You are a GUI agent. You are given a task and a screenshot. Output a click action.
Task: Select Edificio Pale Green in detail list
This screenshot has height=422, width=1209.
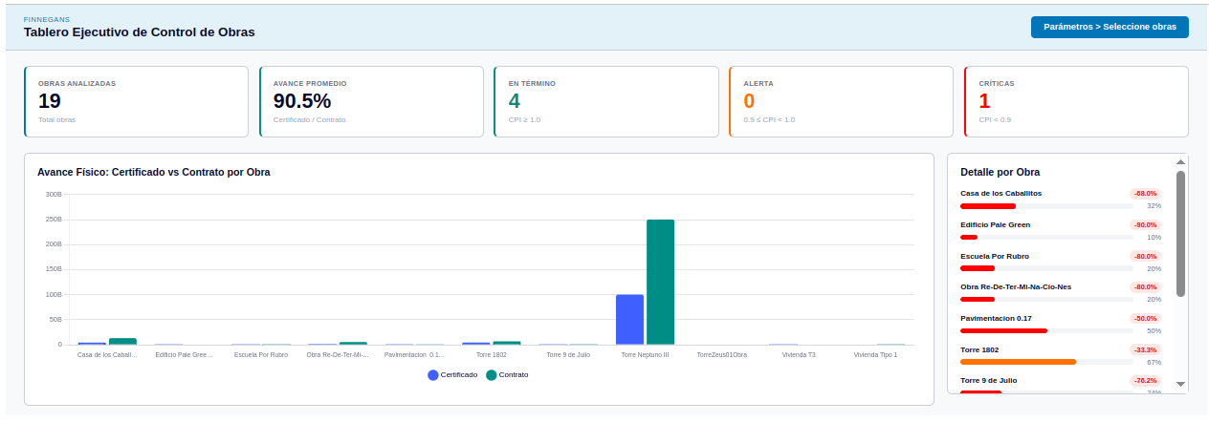[x=995, y=224]
